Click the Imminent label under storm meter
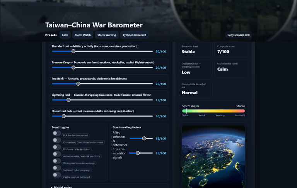This screenshot has height=188, width=297. pyautogui.click(x=240, y=115)
